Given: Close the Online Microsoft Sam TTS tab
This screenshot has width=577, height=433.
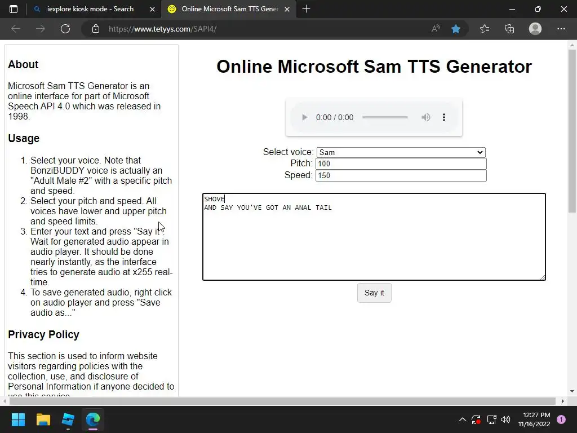Looking at the screenshot, I should (x=287, y=9).
